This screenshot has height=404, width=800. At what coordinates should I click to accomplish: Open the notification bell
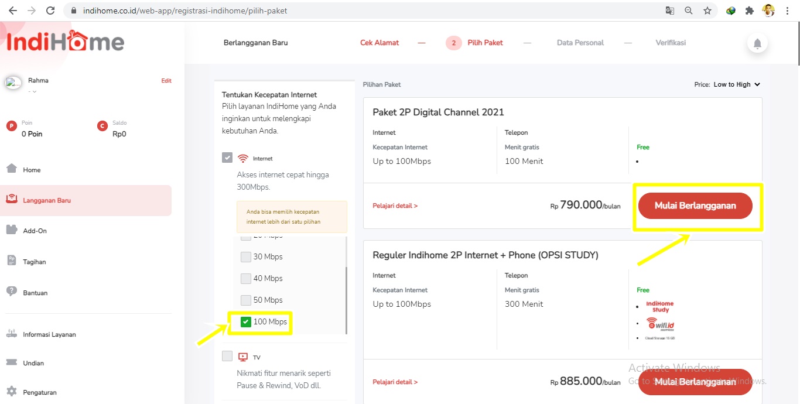757,43
